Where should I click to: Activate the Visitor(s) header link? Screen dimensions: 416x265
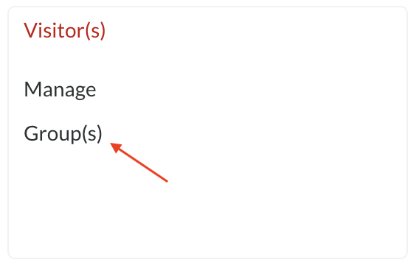[64, 31]
